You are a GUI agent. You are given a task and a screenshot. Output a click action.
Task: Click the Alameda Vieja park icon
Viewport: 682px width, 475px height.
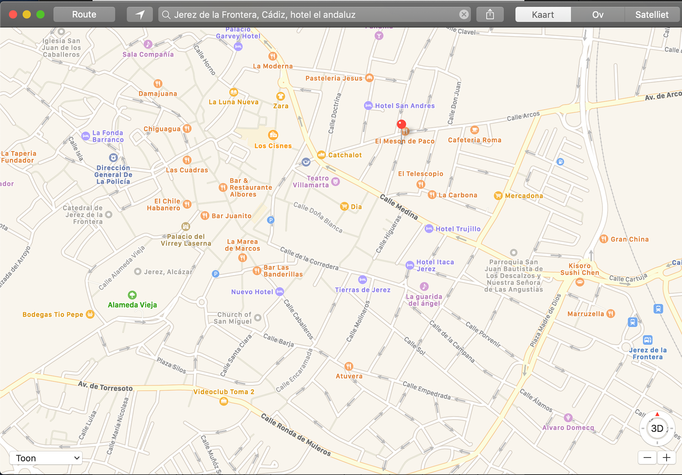tap(132, 295)
